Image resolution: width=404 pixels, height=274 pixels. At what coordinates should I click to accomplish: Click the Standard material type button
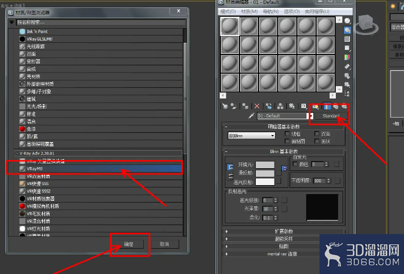331,116
